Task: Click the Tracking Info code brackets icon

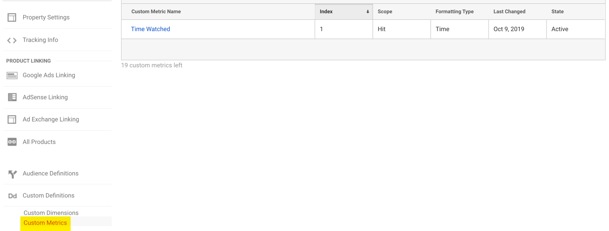Action: click(x=12, y=40)
